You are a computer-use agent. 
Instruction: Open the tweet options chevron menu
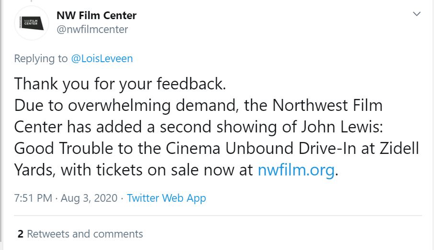coord(417,14)
